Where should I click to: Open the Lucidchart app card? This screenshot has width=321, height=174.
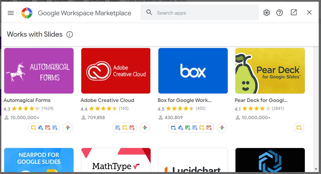193,160
